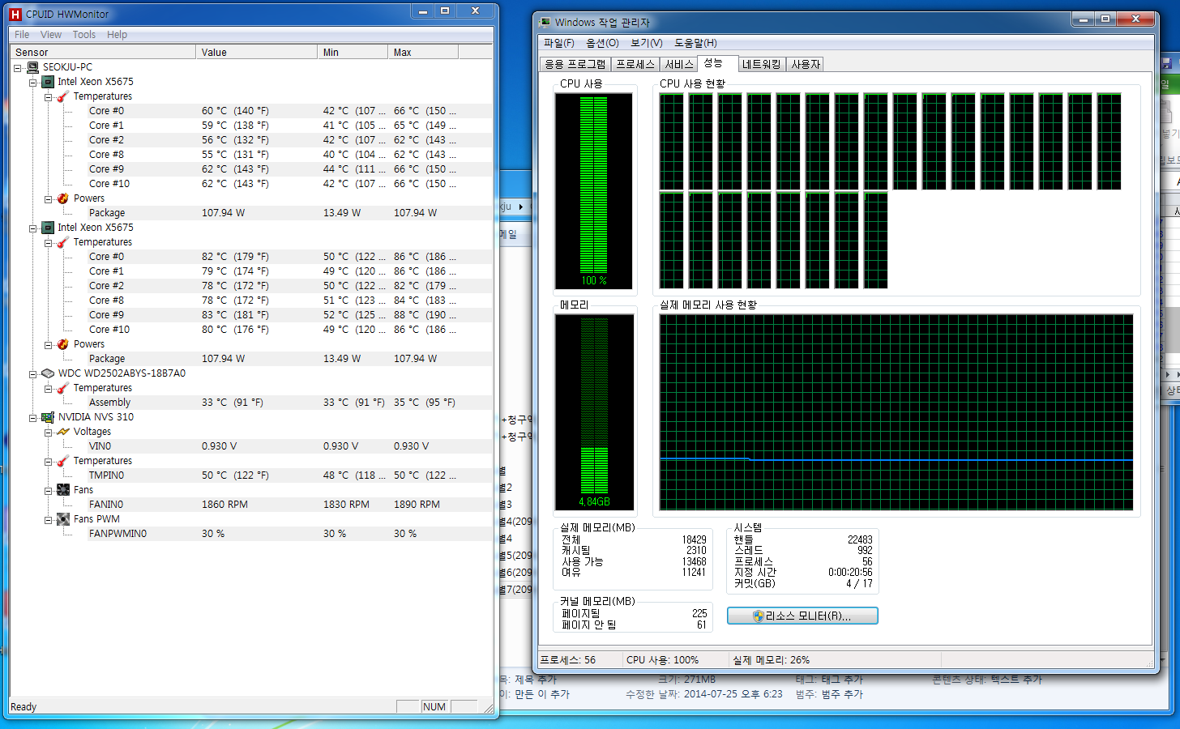This screenshot has height=729, width=1180.
Task: Click the Fans icon under NVIDIA
Action: [x=63, y=490]
